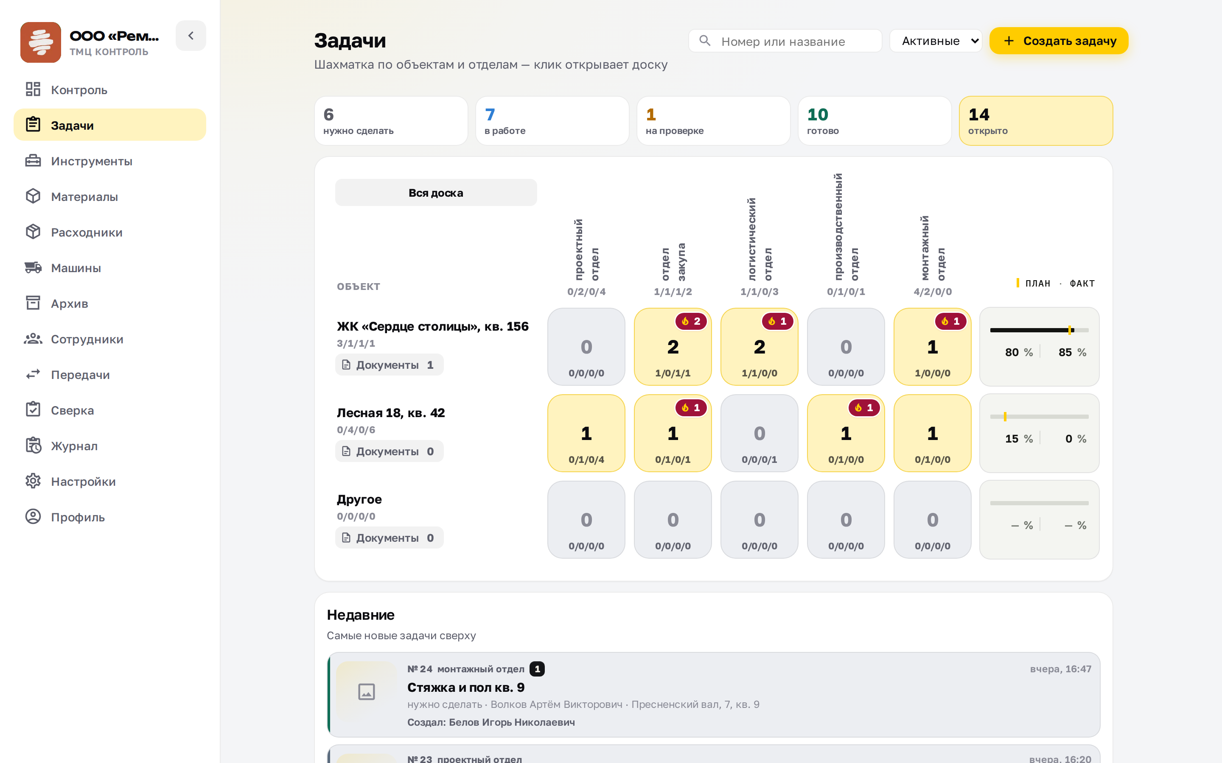Click the Журнал calendar-clock icon
Viewport: 1222px width, 763px height.
tap(33, 445)
